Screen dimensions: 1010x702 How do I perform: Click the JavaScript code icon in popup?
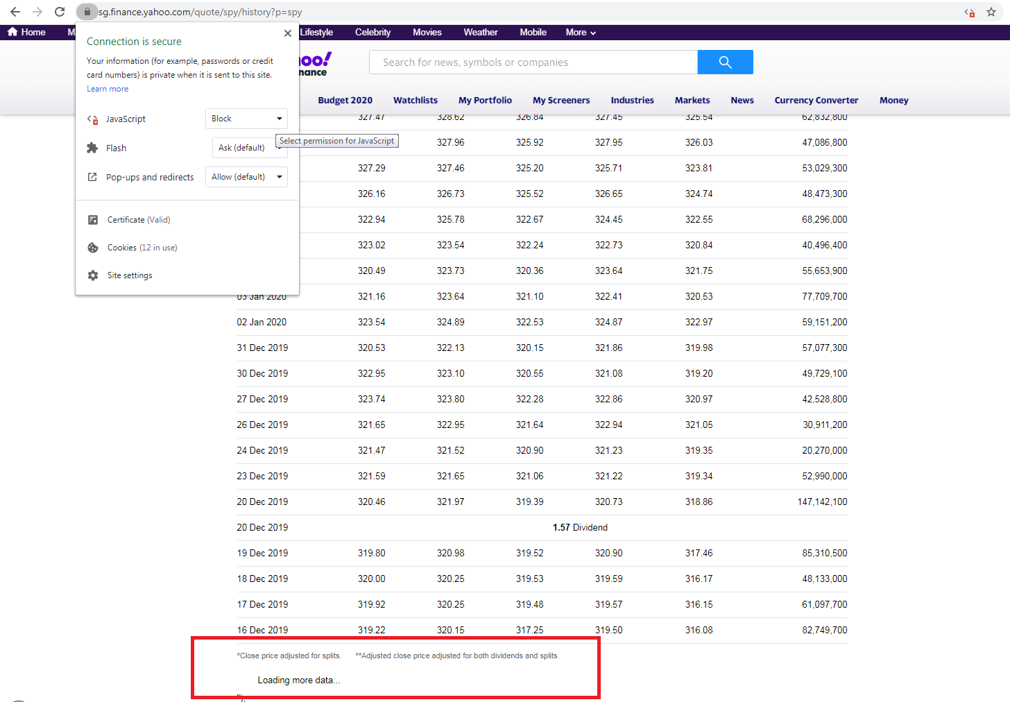click(92, 119)
